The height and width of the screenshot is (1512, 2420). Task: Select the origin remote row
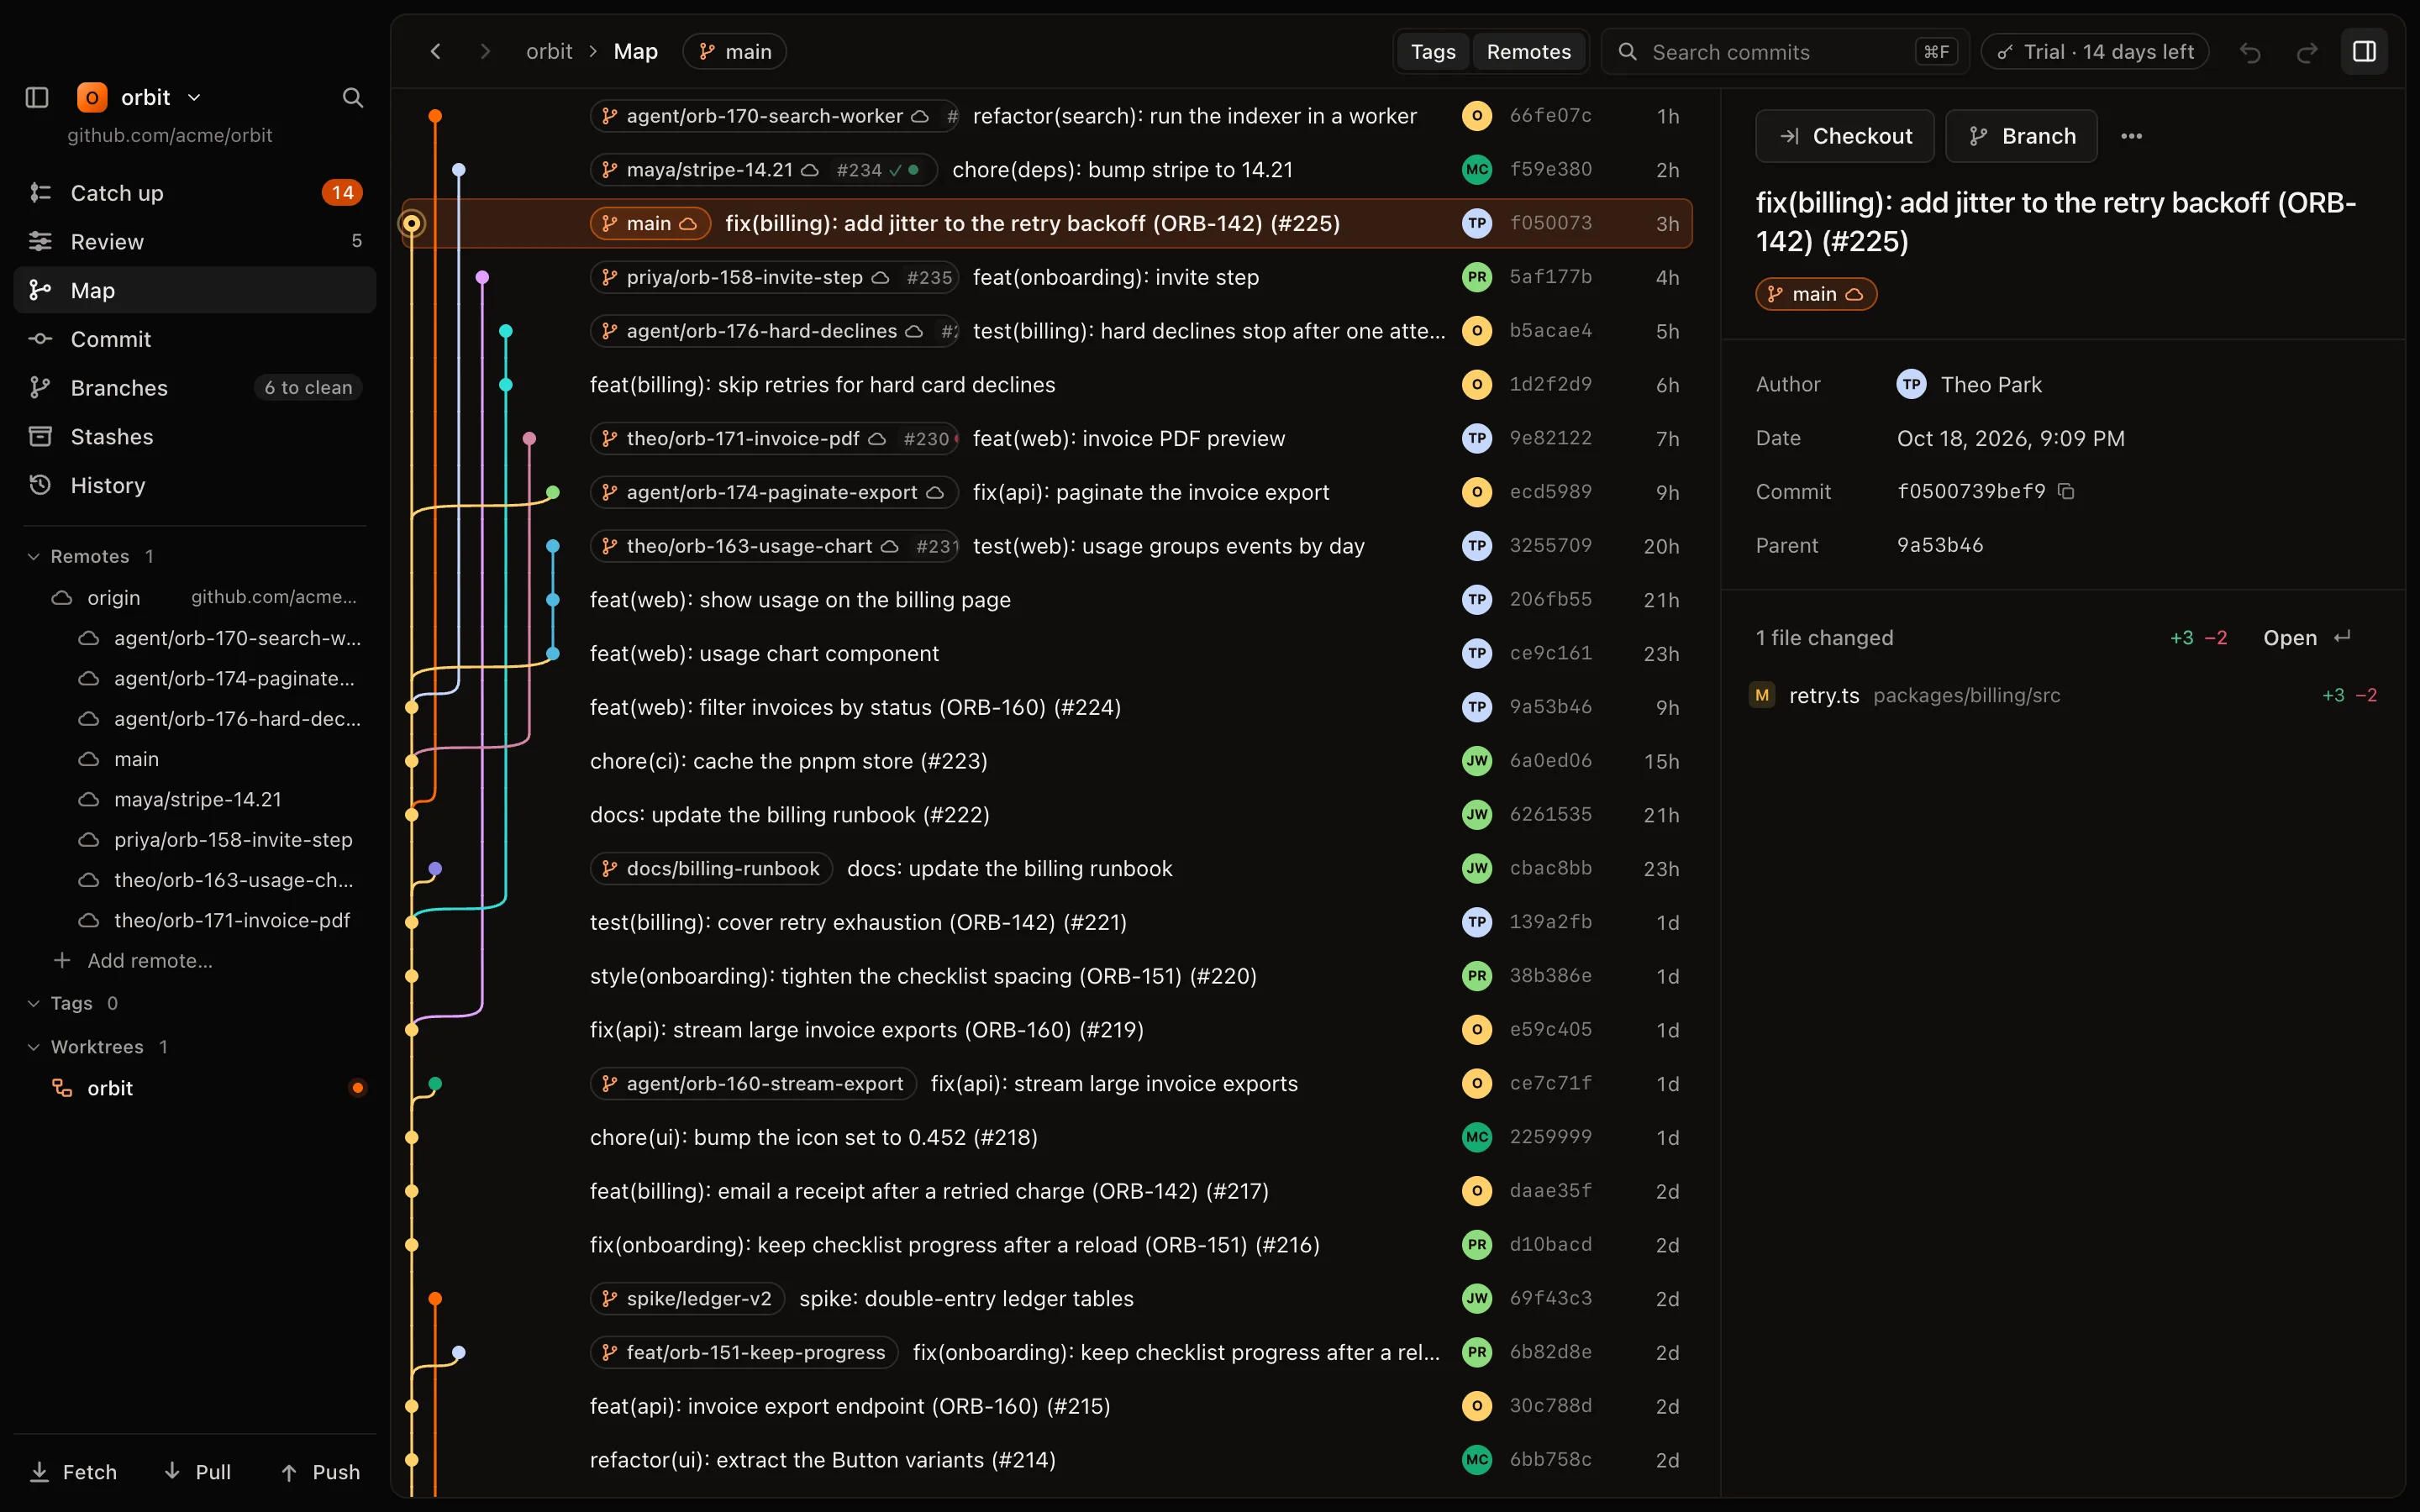tap(203, 597)
